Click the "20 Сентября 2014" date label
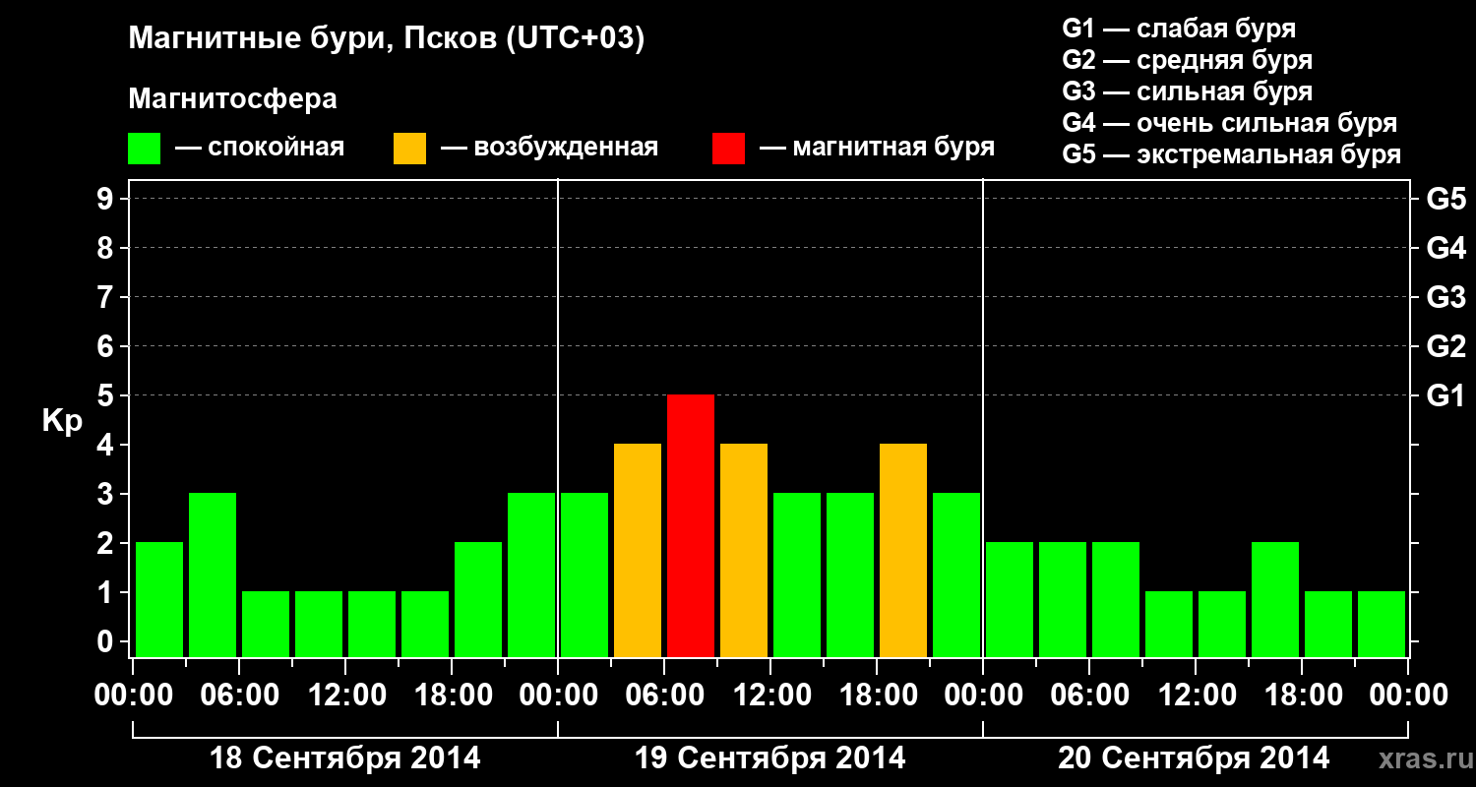Image resolution: width=1476 pixels, height=787 pixels. click(1194, 758)
